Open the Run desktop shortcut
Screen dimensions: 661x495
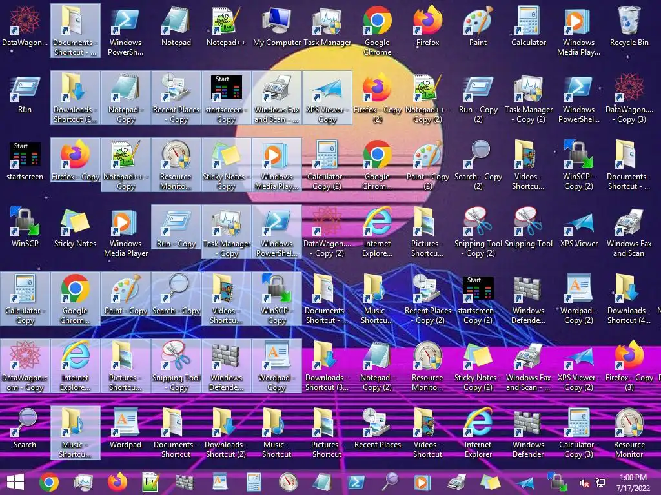click(x=25, y=95)
